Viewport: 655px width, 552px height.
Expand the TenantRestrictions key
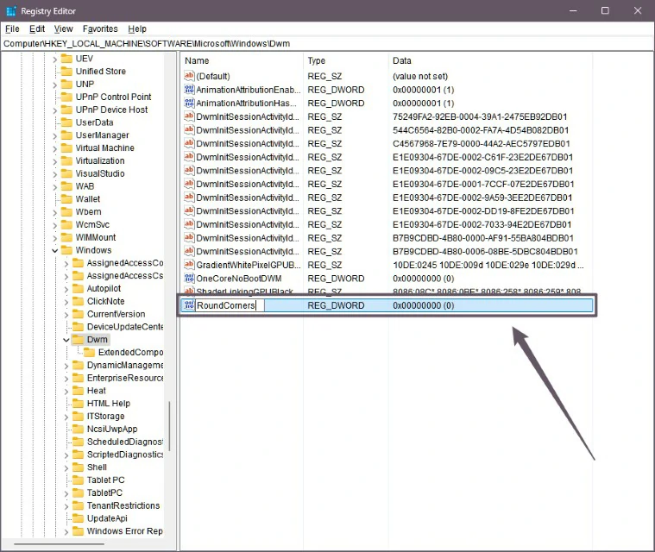click(x=66, y=506)
